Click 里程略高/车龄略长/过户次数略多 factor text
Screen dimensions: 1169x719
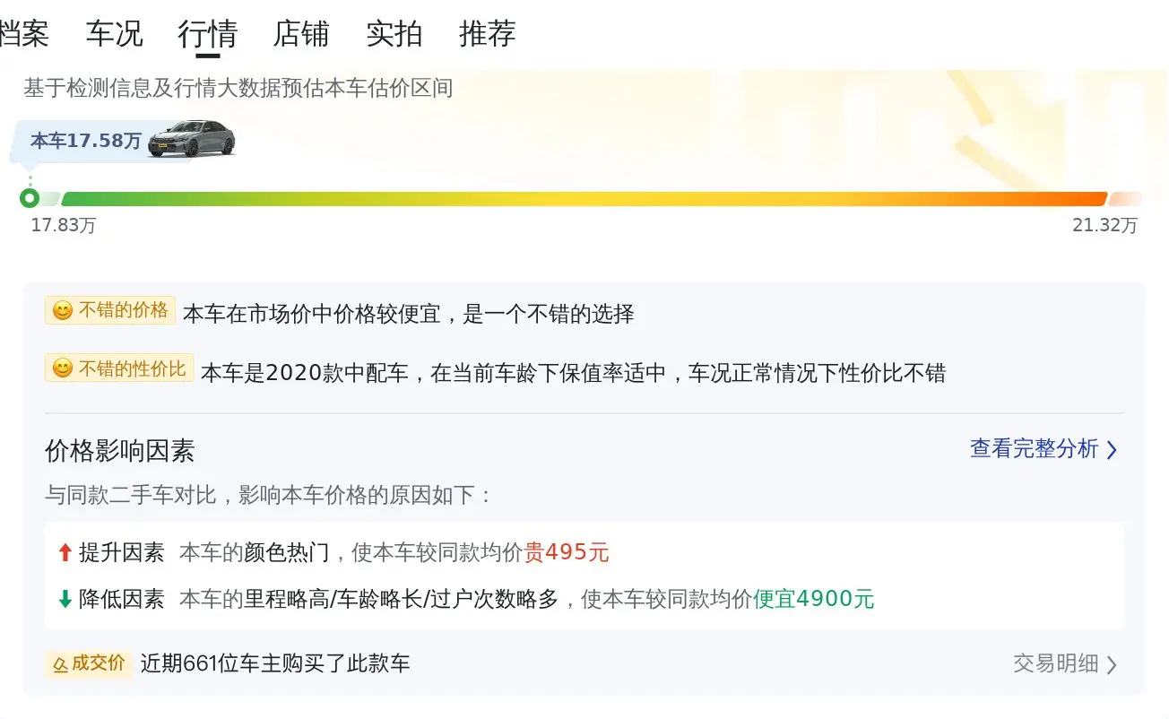click(x=402, y=599)
